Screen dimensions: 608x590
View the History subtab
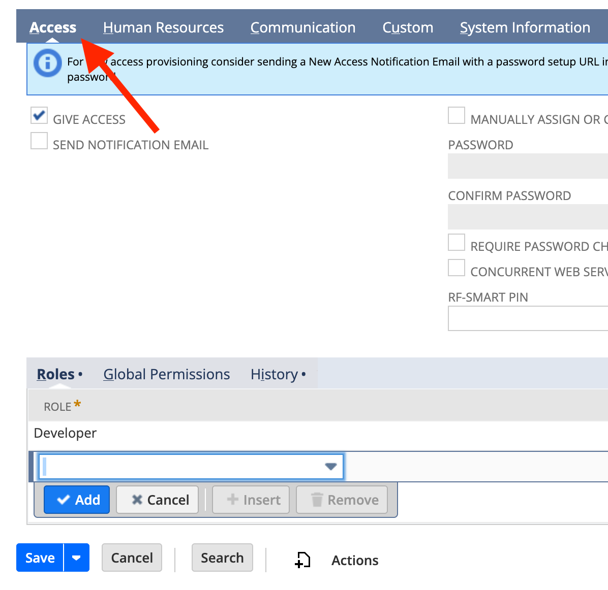[x=274, y=374]
